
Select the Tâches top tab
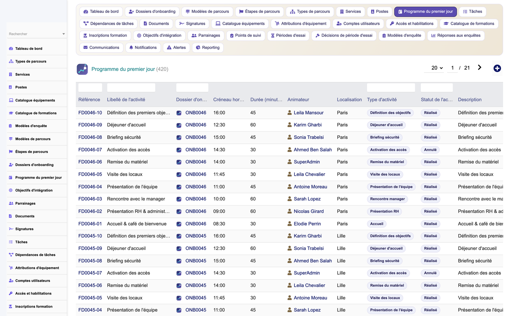[472, 12]
